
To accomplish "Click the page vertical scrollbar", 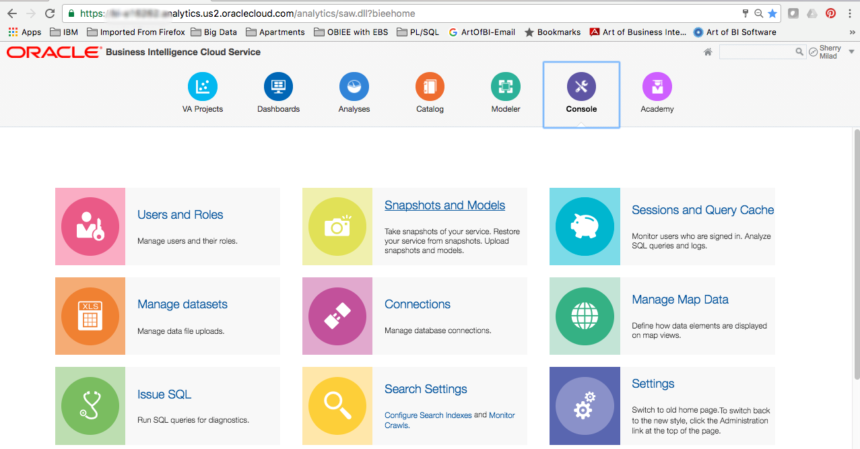I will point(857,254).
